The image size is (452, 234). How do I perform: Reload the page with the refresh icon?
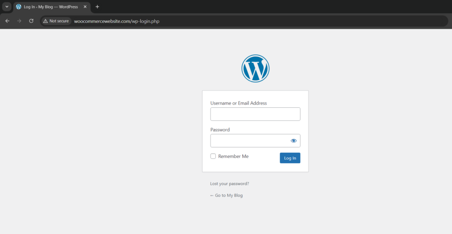coord(31,21)
